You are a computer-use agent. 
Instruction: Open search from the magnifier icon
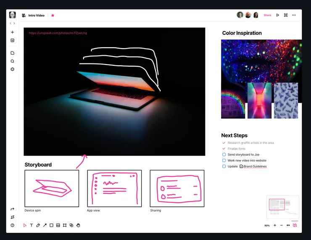coord(12,61)
